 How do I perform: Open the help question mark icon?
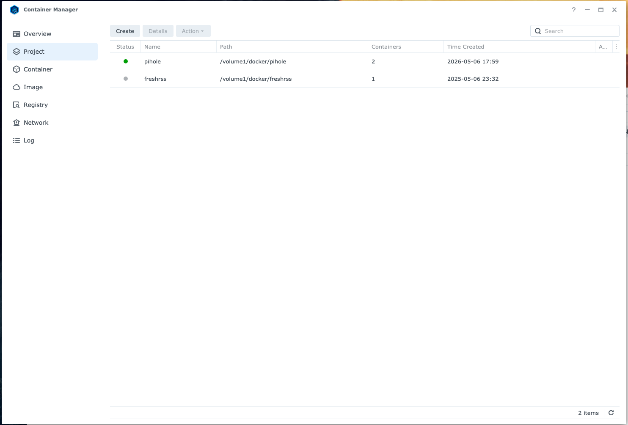point(574,10)
